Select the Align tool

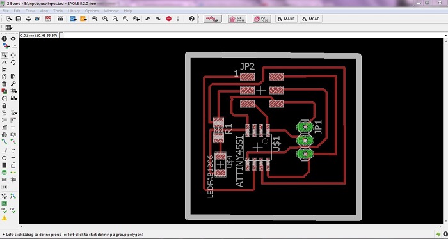point(4,69)
